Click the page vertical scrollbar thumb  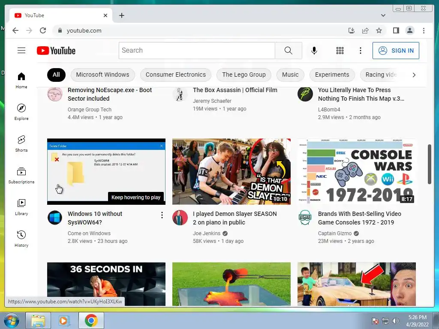pyautogui.click(x=430, y=164)
